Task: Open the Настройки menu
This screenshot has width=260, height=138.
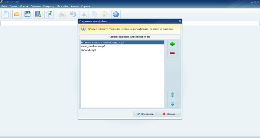Action: point(62,6)
